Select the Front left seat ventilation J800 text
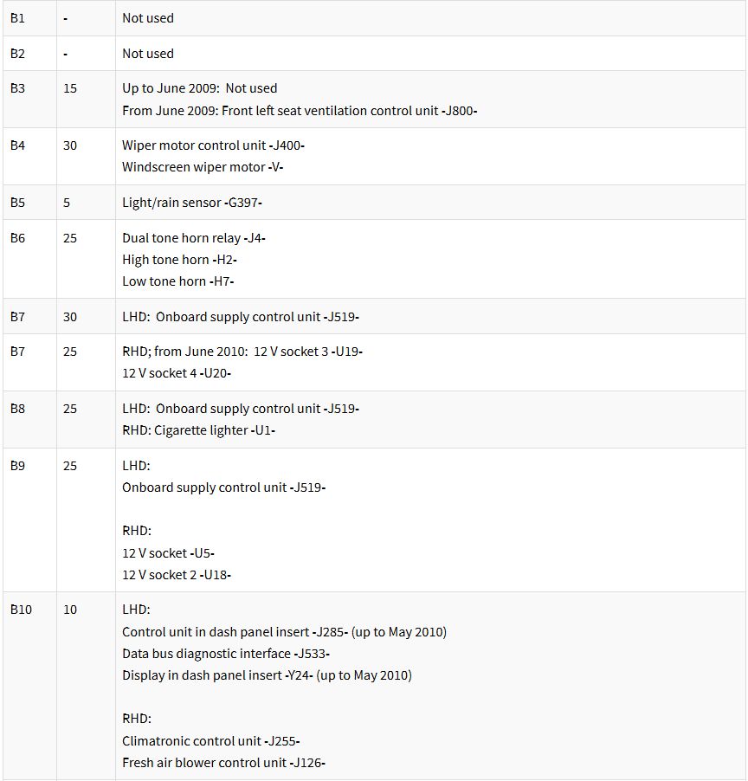This screenshot has height=781, width=748. click(300, 111)
